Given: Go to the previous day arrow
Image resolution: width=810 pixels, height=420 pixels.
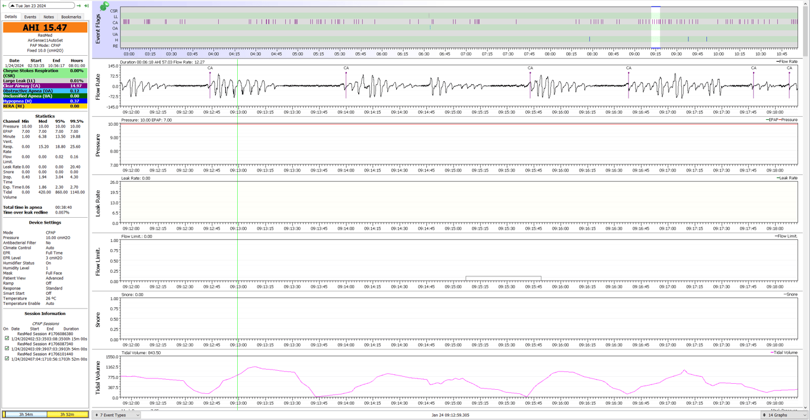Looking at the screenshot, I should coord(4,6).
